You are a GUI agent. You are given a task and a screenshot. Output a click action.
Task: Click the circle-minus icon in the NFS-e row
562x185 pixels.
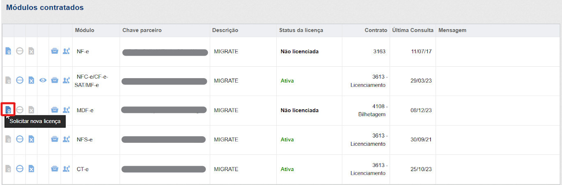click(x=20, y=139)
